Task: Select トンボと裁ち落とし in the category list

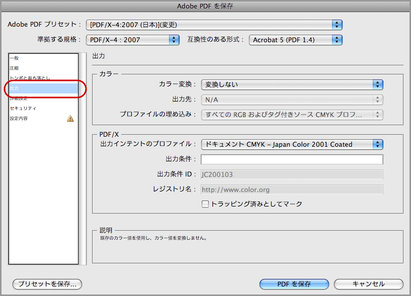Action: [x=43, y=78]
